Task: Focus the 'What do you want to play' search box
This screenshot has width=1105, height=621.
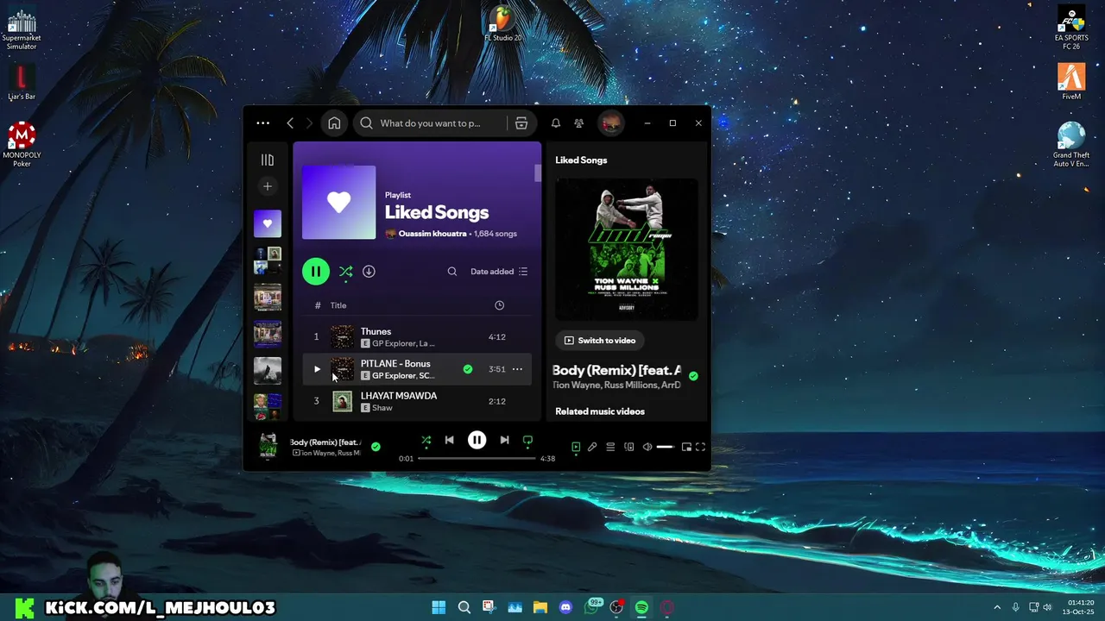Action: point(430,123)
